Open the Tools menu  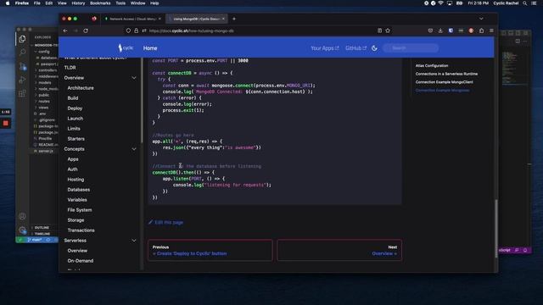(120, 3)
